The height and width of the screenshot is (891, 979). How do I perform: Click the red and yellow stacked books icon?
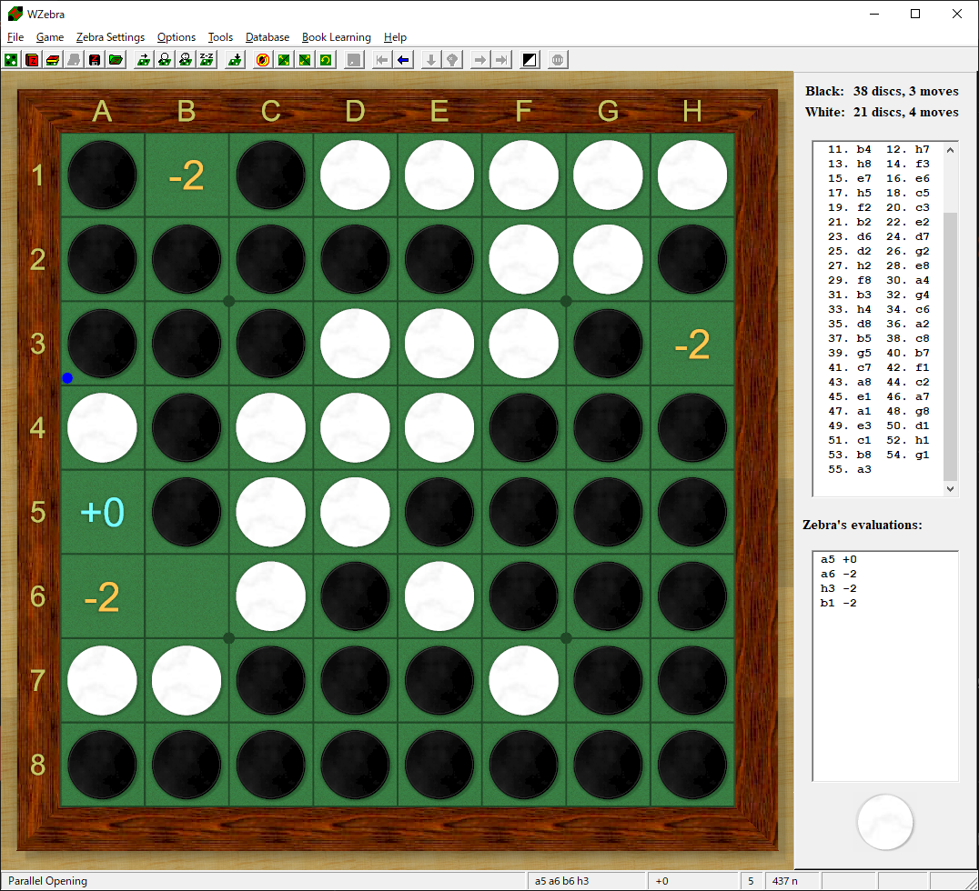53,60
